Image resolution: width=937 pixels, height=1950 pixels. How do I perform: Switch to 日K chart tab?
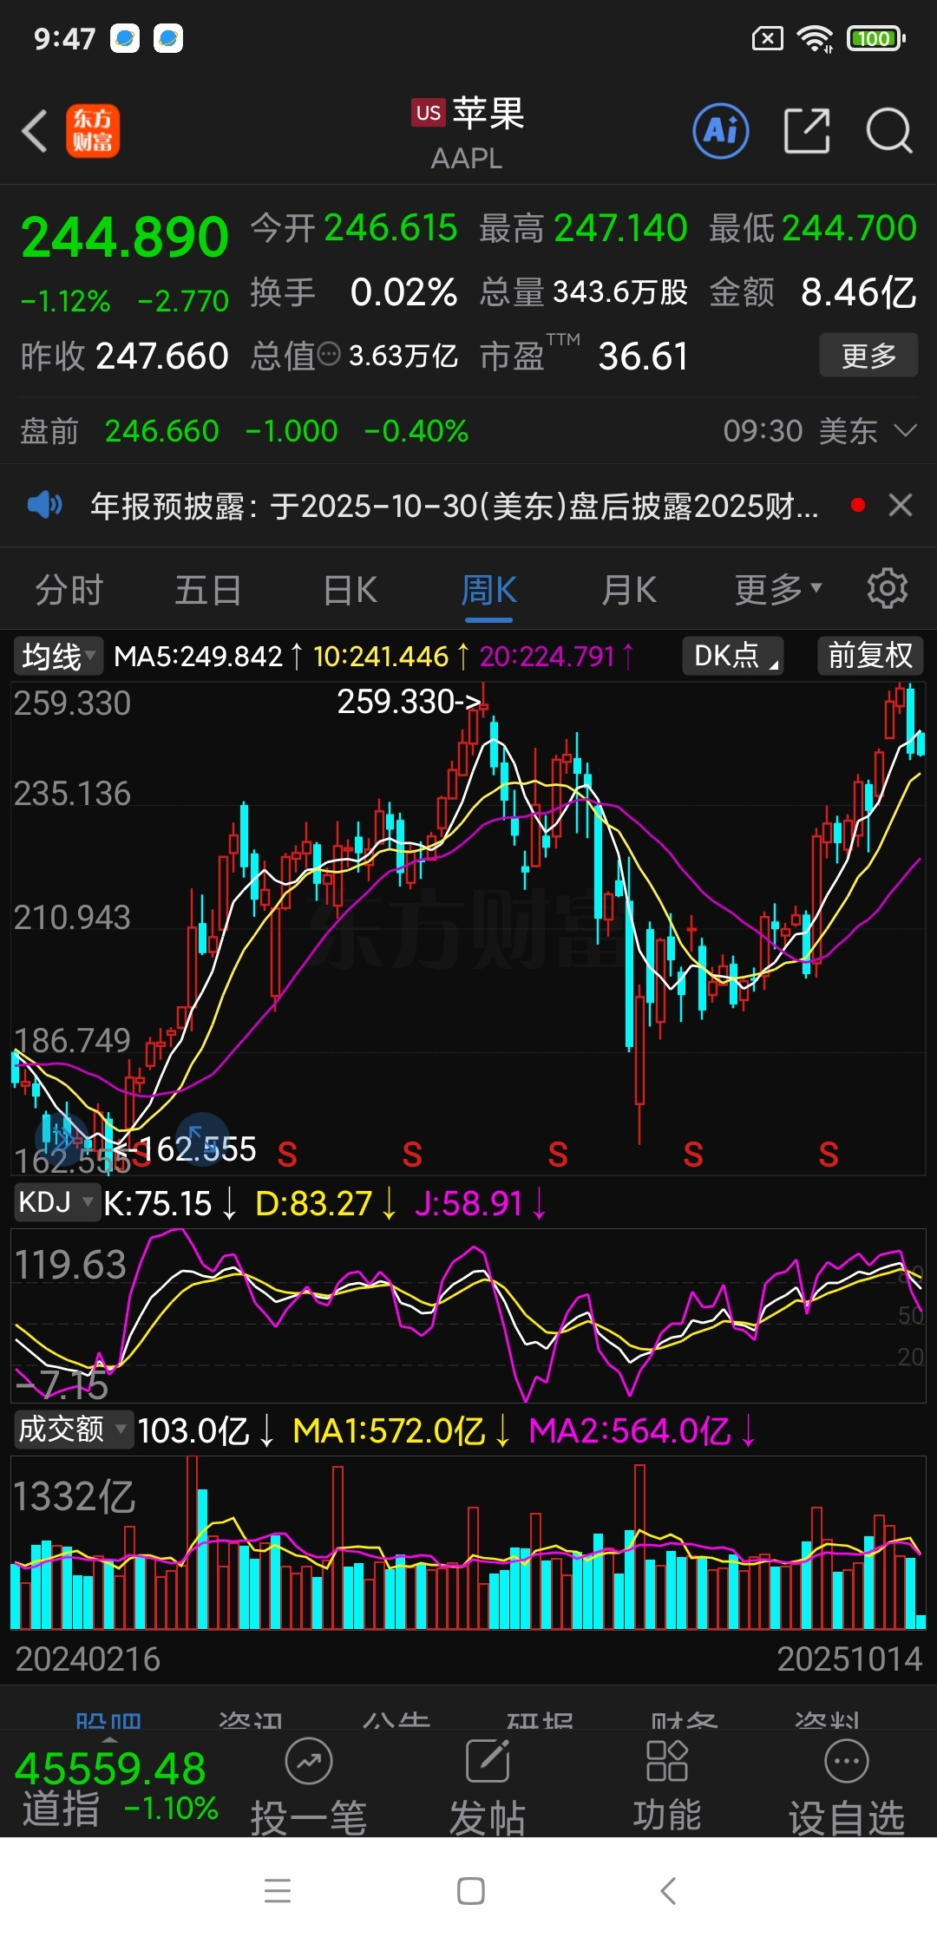[x=350, y=590]
